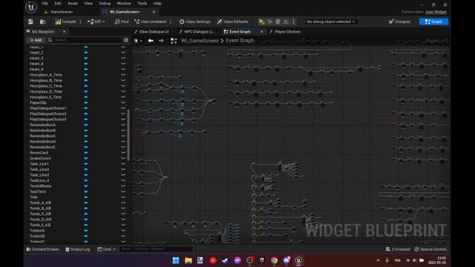
Task: Click the graph icon beside the WI_GameScreen breadcrumb
Action: tap(174, 41)
